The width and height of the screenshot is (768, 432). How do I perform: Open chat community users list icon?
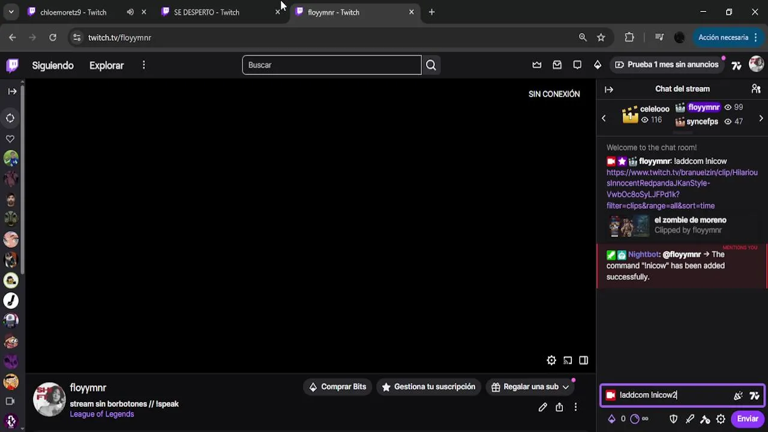pyautogui.click(x=756, y=89)
